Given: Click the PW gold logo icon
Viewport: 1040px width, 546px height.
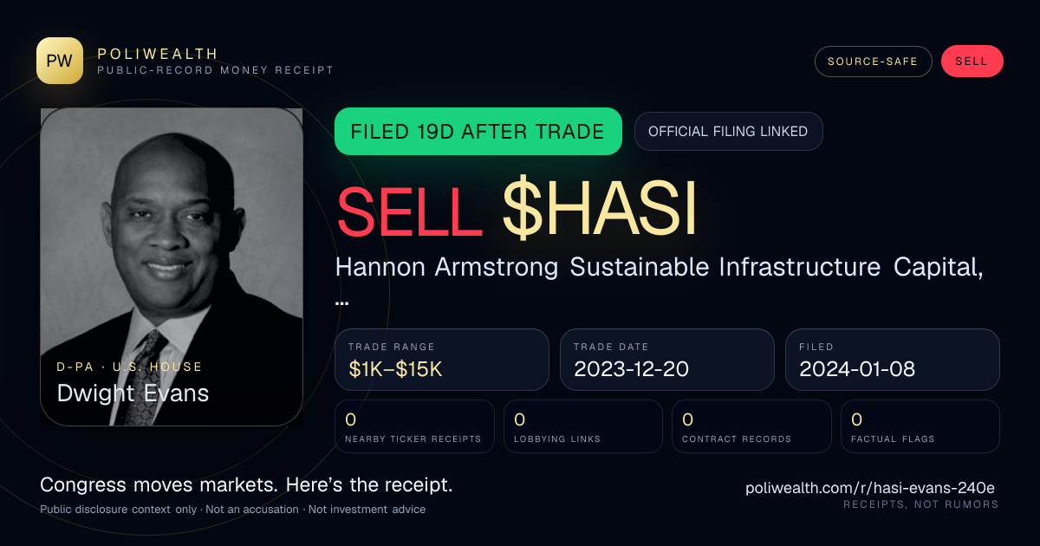Looking at the screenshot, I should 60,61.
